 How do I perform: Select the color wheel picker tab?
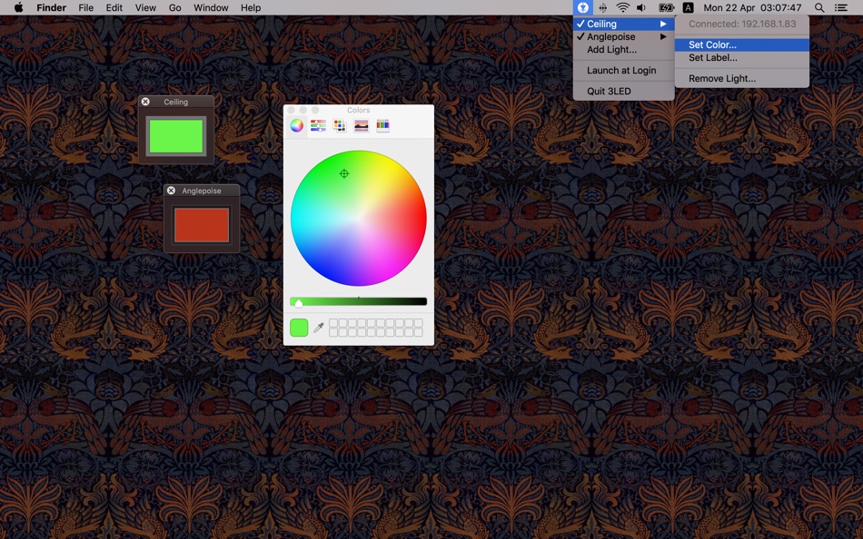click(x=297, y=126)
